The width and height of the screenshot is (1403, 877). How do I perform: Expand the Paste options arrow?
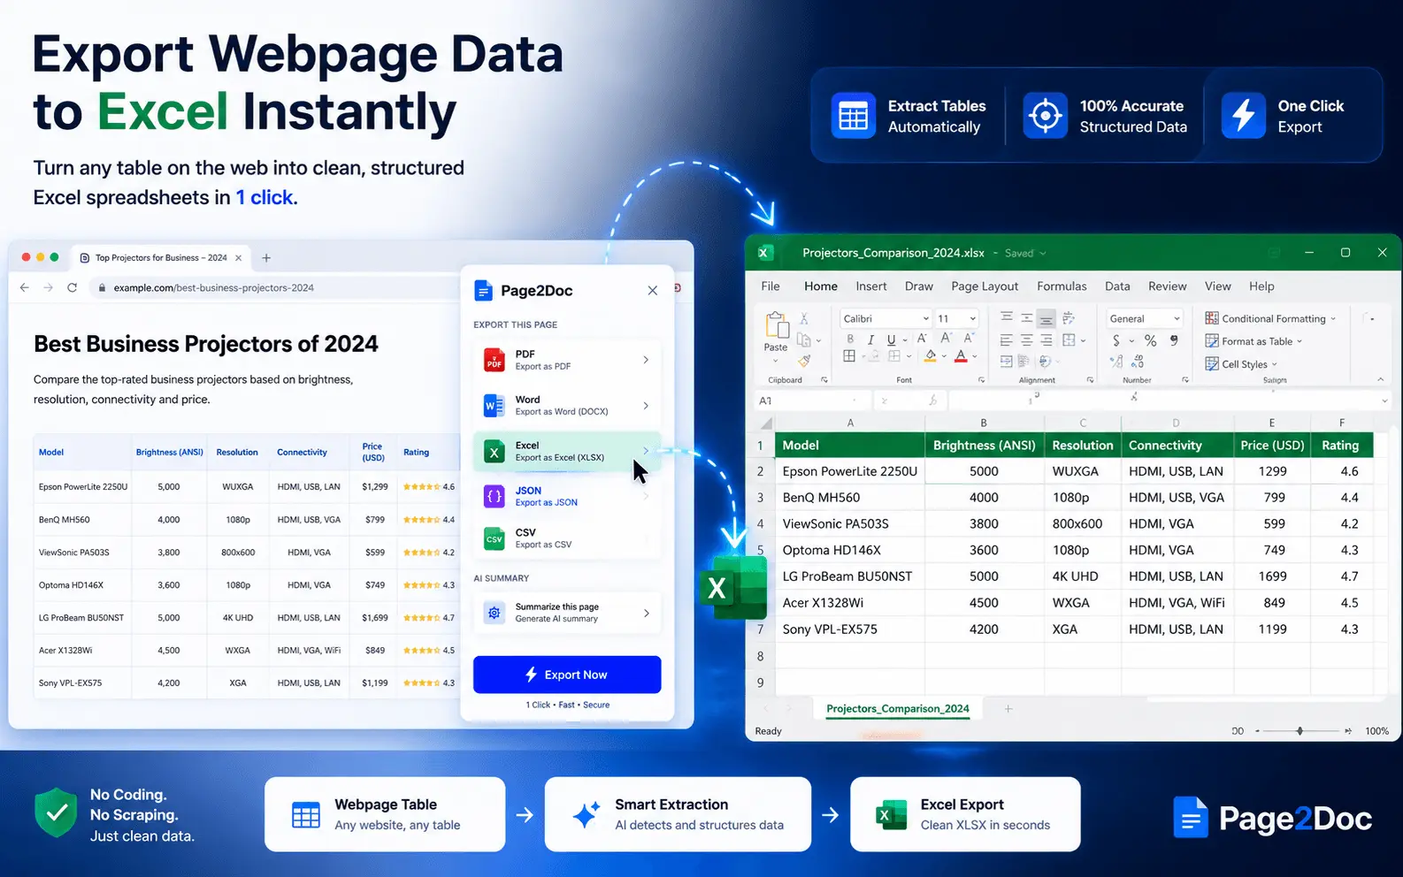coord(776,360)
